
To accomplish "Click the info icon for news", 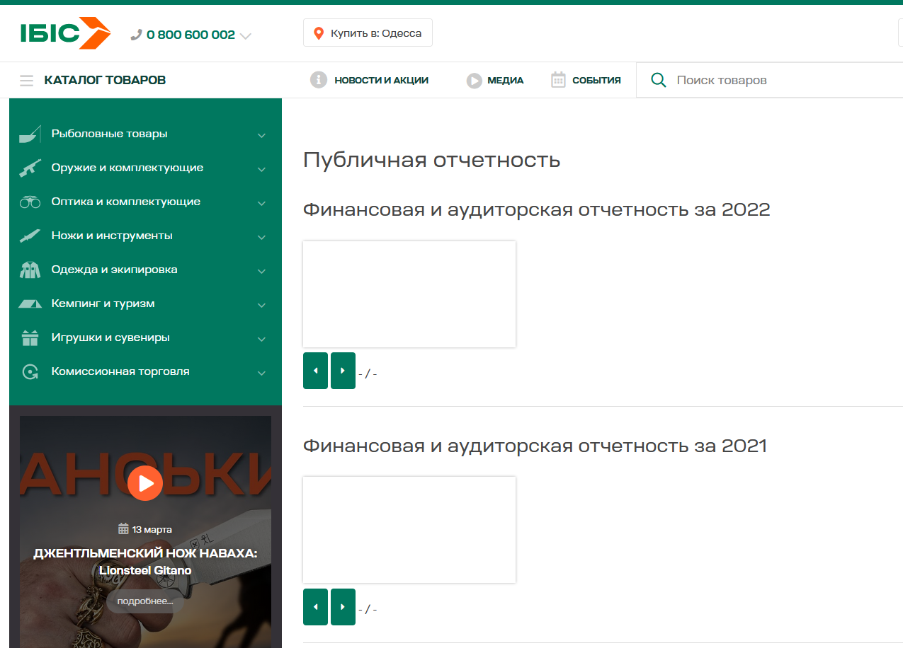I will tap(319, 80).
